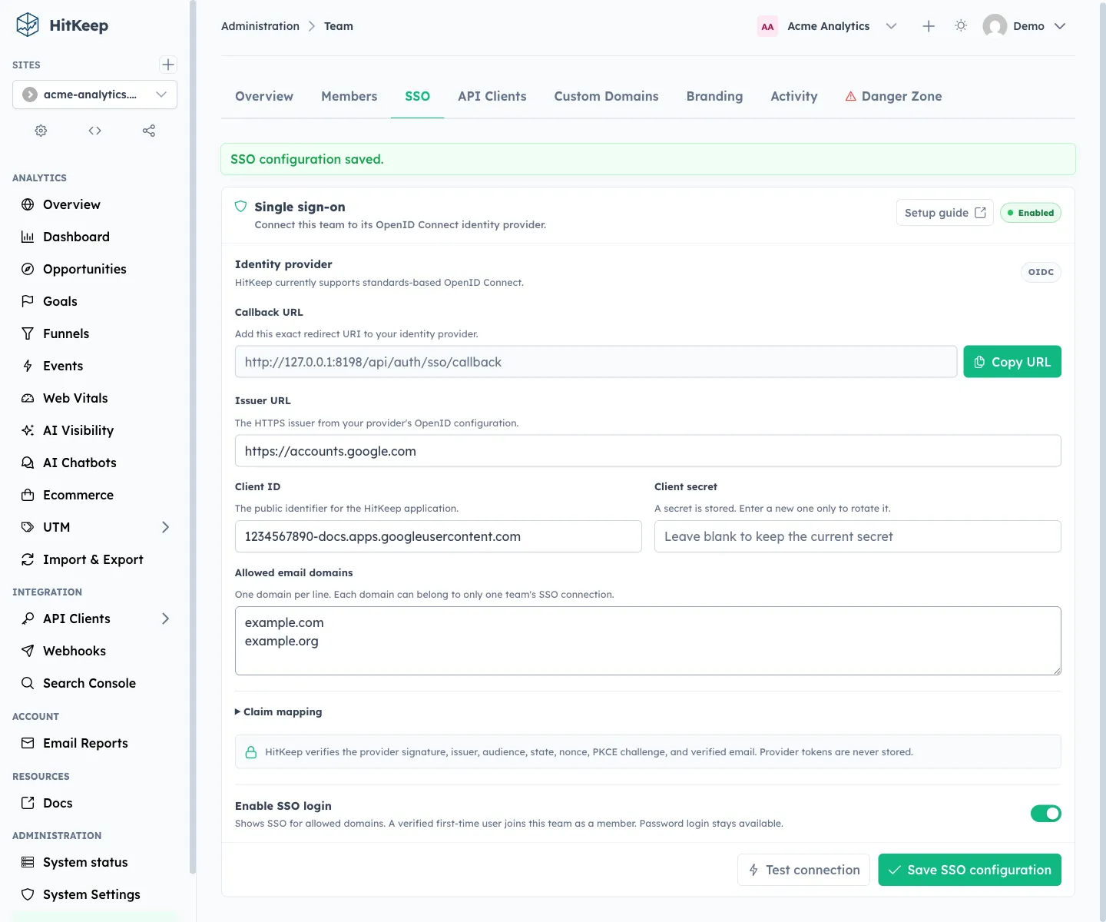
Task: Open site settings gear icon
Action: 41,131
